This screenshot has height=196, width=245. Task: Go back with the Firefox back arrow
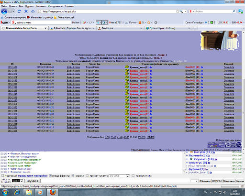point(4,11)
